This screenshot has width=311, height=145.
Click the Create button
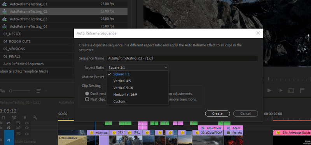pyautogui.click(x=217, y=114)
